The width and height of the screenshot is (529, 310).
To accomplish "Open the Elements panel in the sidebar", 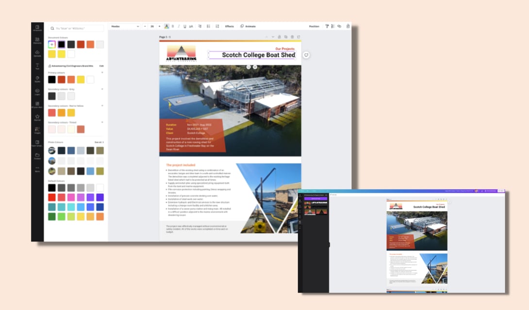I will tap(37, 41).
